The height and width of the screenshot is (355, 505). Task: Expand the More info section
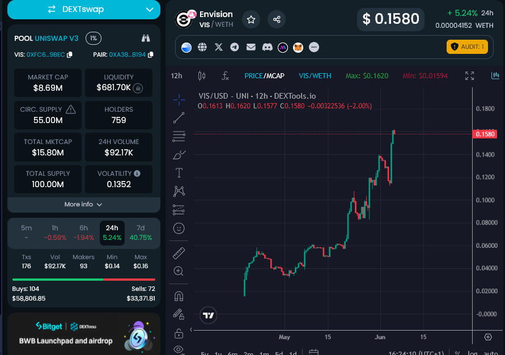(x=84, y=205)
